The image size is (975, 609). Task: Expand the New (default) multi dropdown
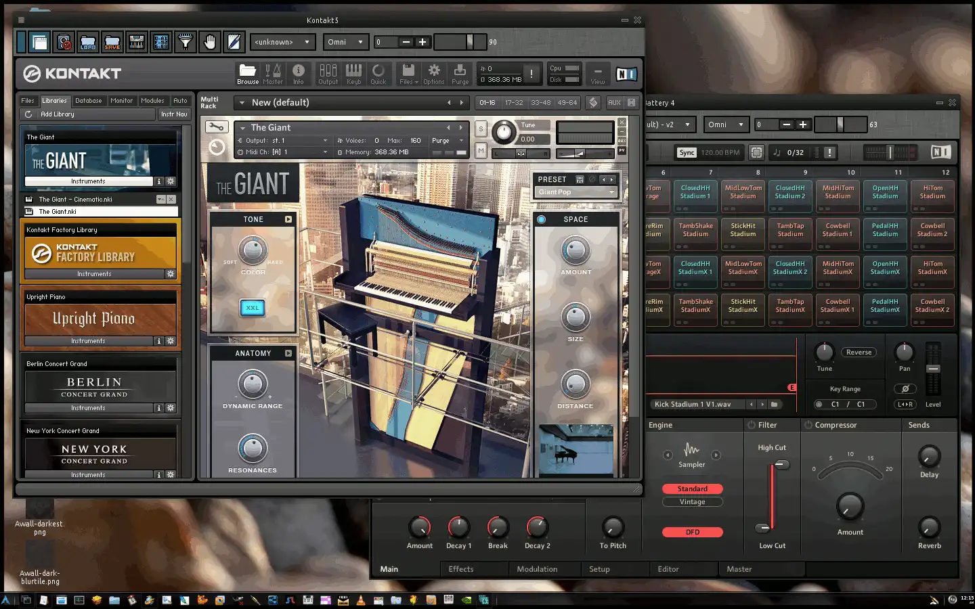(242, 103)
